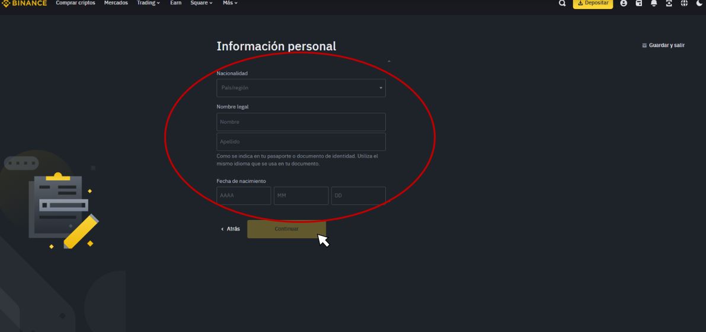This screenshot has width=706, height=332.
Task: View notifications via the bell icon
Action: coord(654,4)
